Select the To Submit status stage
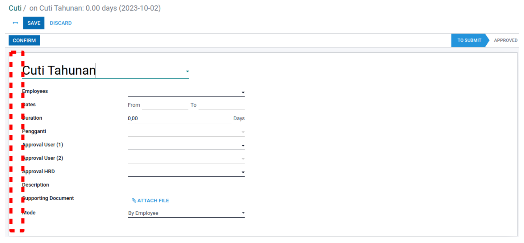This screenshot has height=243, width=524. pyautogui.click(x=469, y=40)
